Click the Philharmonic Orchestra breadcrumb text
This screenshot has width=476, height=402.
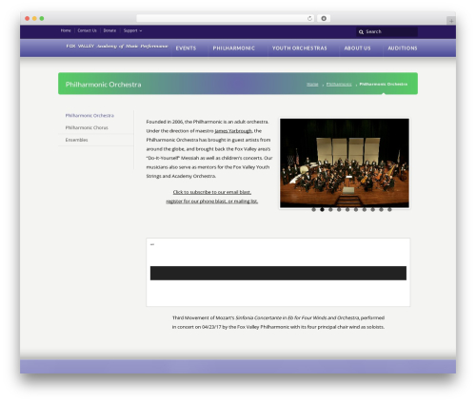coord(384,84)
